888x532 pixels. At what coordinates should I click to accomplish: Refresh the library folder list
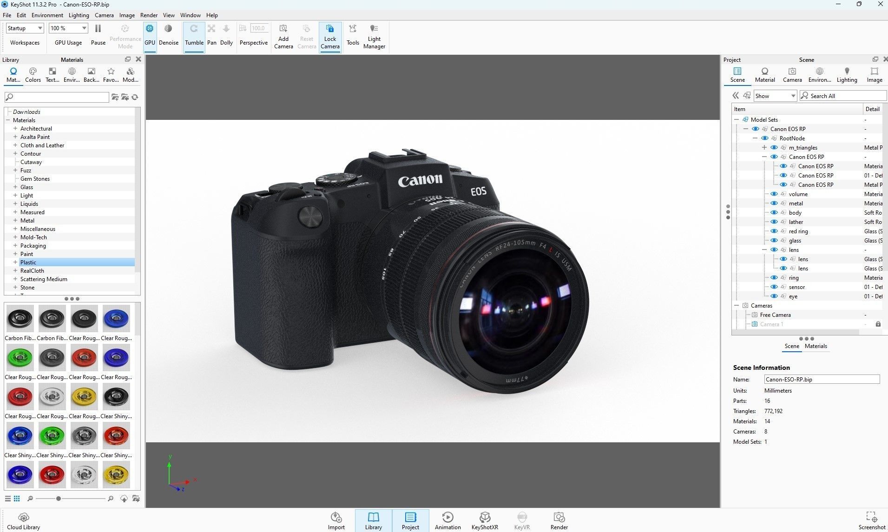point(135,97)
